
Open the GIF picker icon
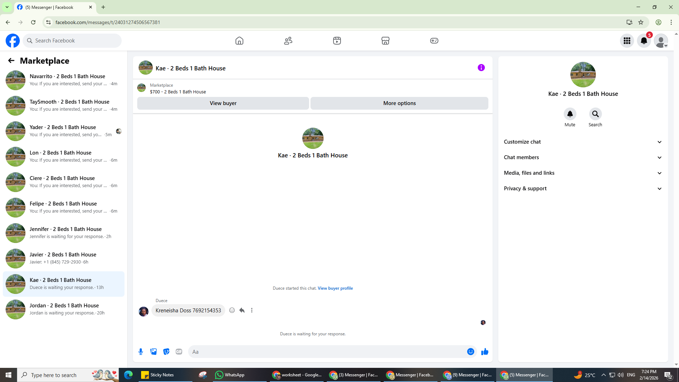point(179,352)
